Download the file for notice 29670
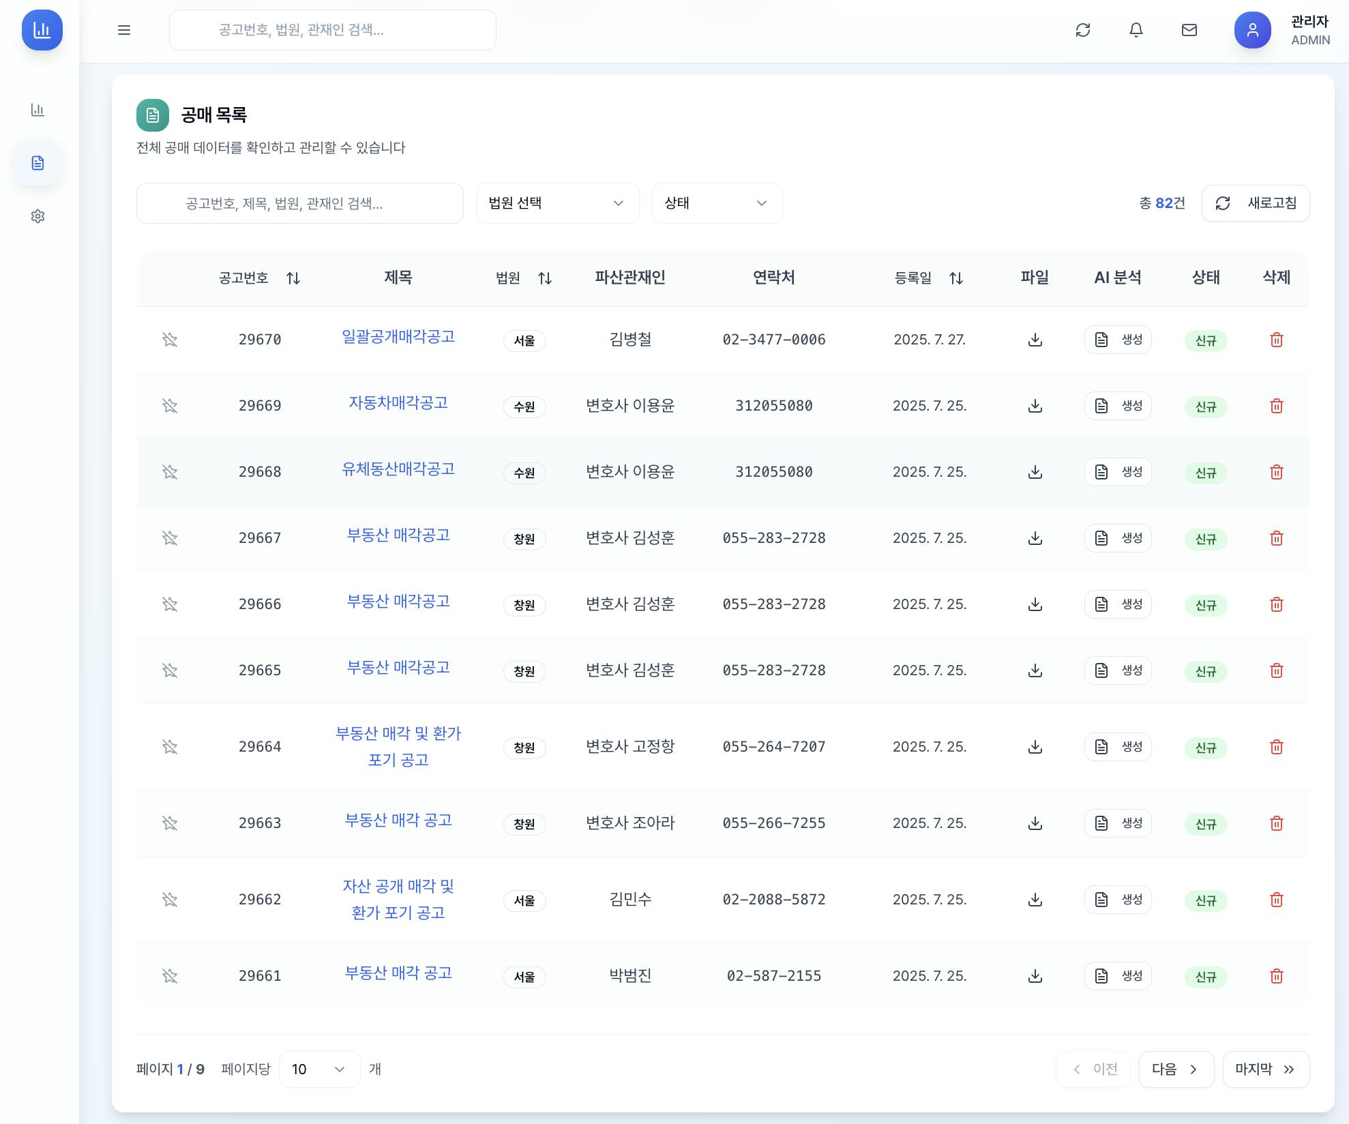 point(1035,340)
